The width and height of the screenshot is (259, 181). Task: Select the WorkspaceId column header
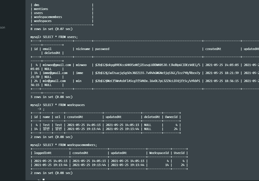(x=159, y=153)
